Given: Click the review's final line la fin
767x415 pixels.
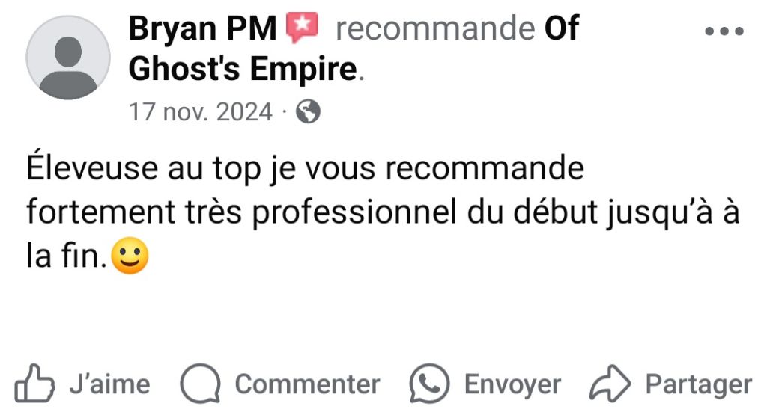Looking at the screenshot, I should (x=67, y=256).
